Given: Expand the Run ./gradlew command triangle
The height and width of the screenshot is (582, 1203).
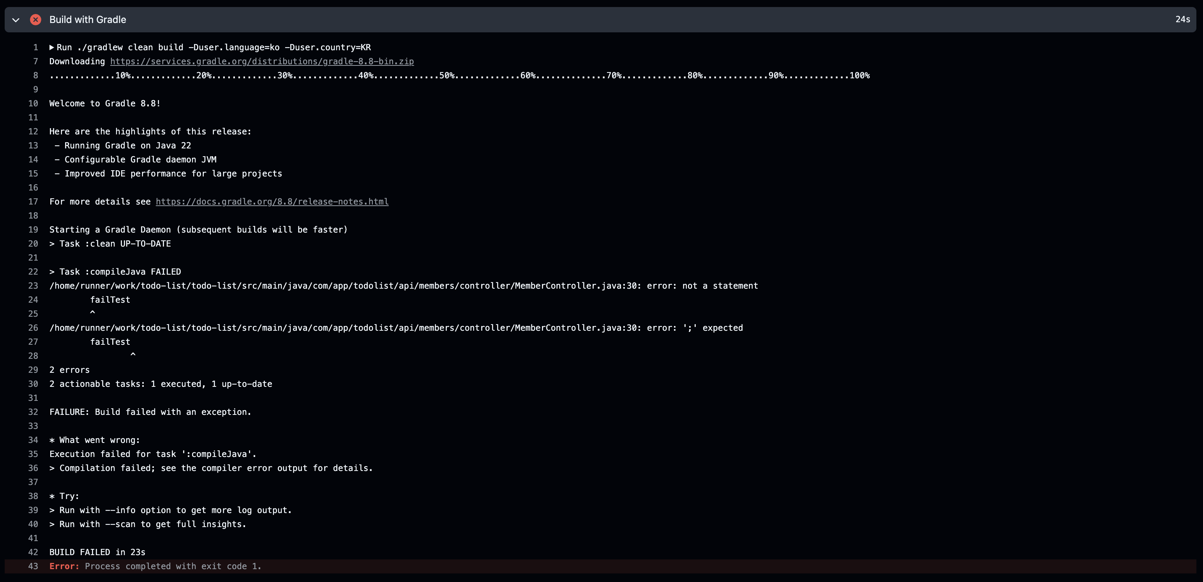Looking at the screenshot, I should [52, 47].
